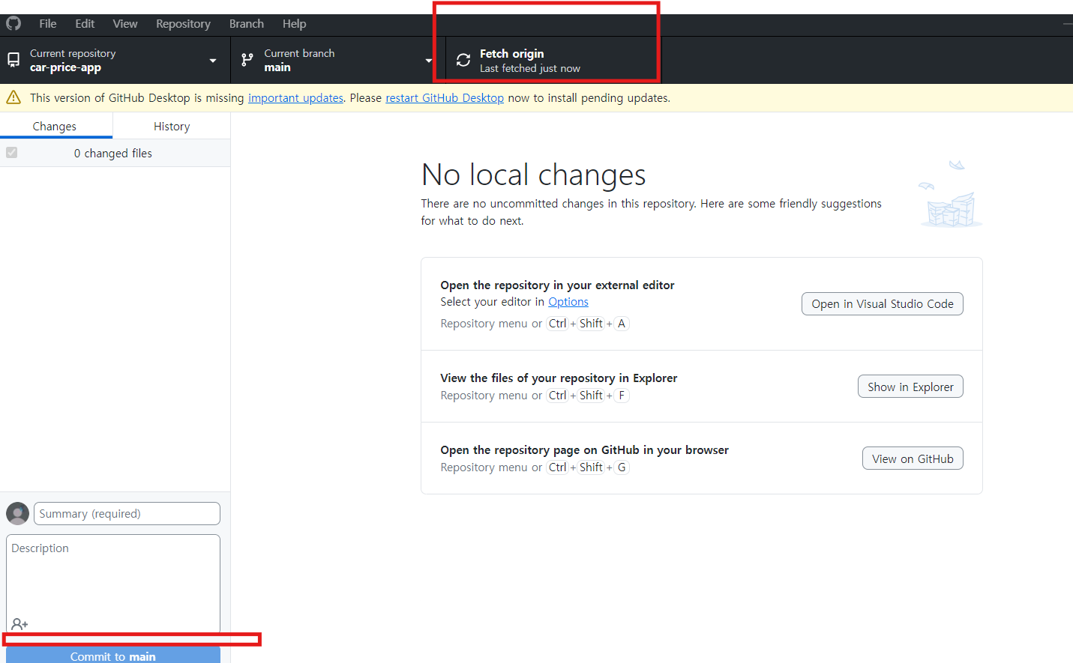Focus the Summary (required) field

[127, 513]
